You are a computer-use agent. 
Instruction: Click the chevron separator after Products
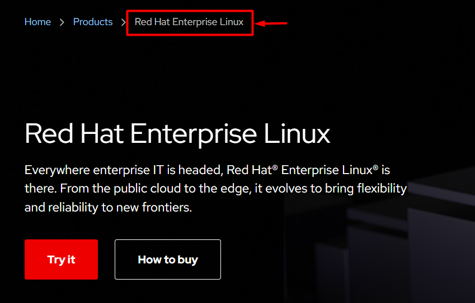tap(124, 23)
